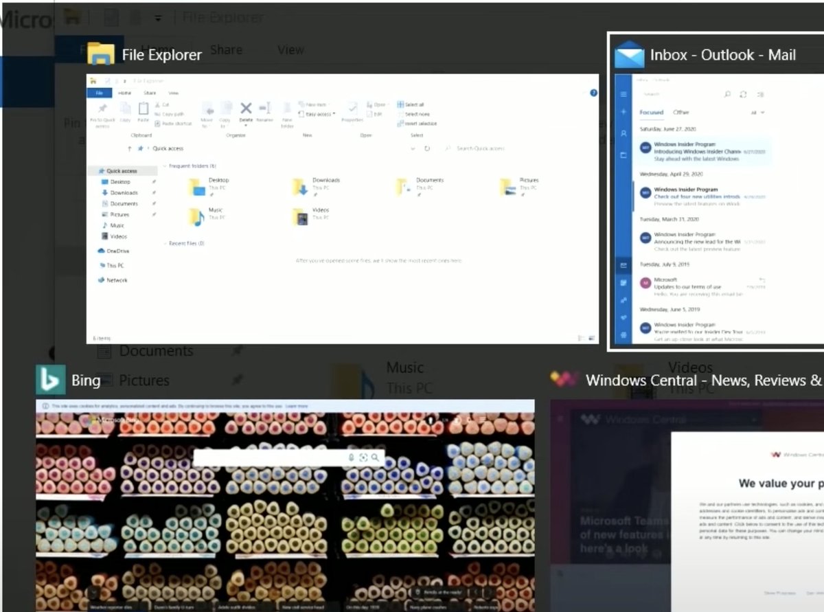This screenshot has width=824, height=612.
Task: Click the Desktop folder icon in Frequent folders
Action: point(198,185)
